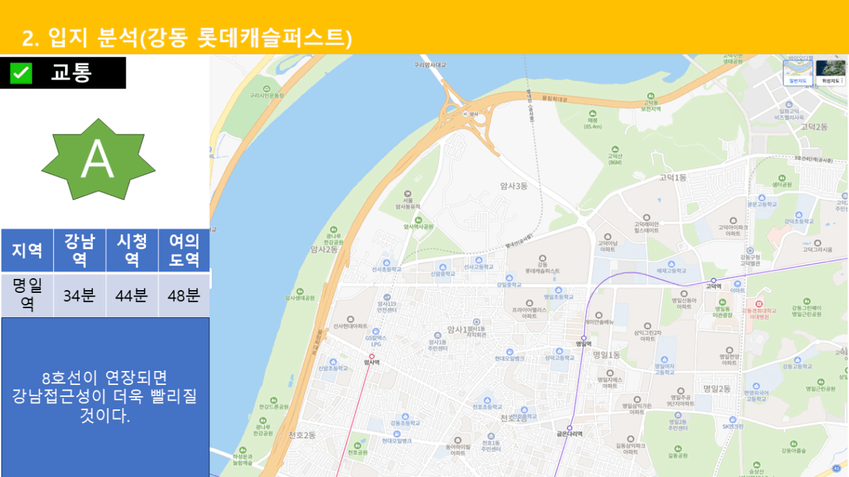This screenshot has width=849, height=477.
Task: Select the 고덕아남 아파트 icon
Action: click(x=607, y=237)
